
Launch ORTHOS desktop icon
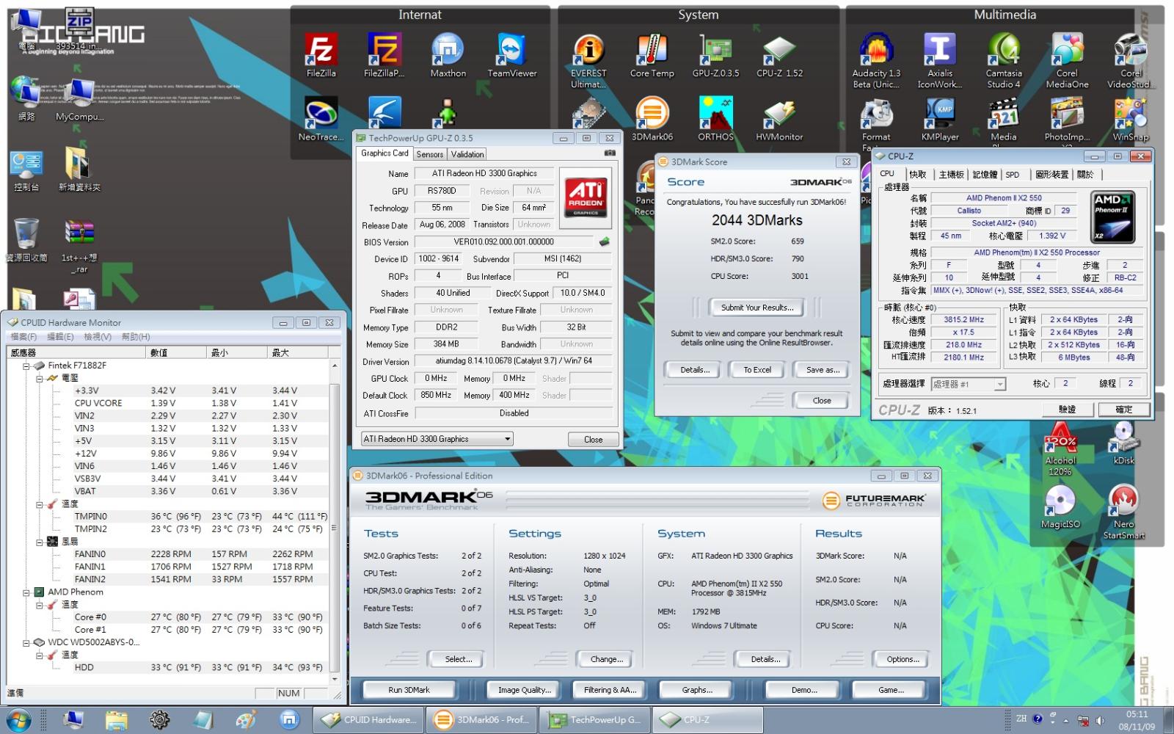[x=715, y=119]
